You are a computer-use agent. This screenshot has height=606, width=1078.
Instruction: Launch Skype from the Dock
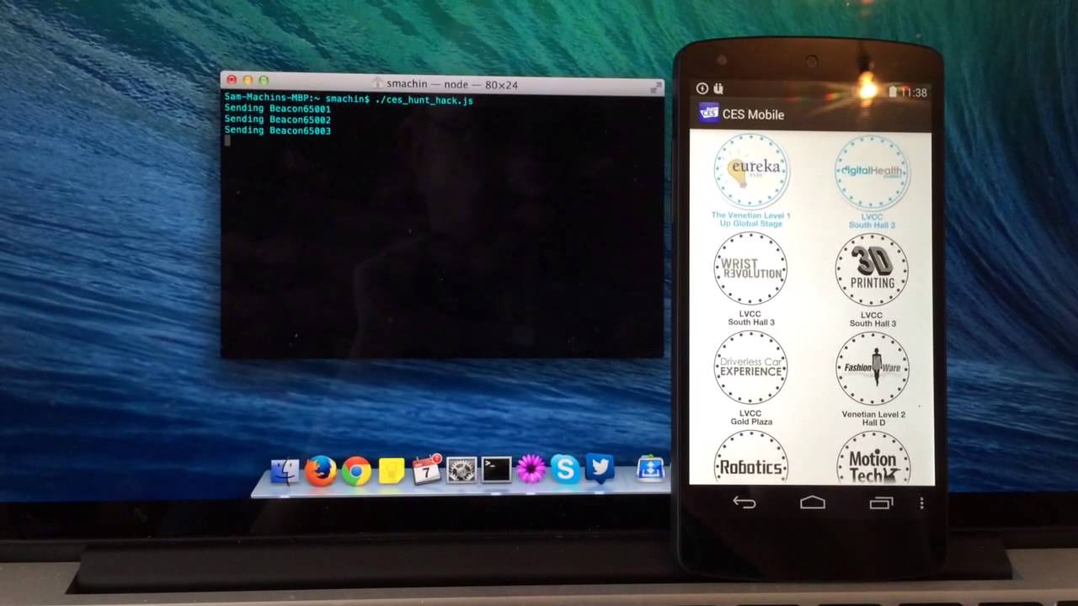(x=565, y=469)
